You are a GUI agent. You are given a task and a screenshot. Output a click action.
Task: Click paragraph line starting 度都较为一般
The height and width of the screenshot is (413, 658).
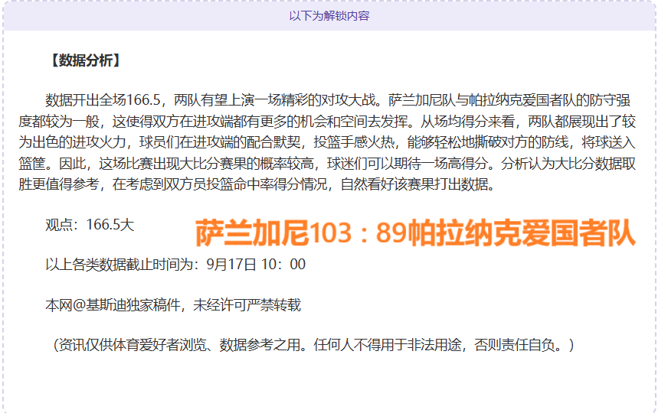click(x=327, y=122)
